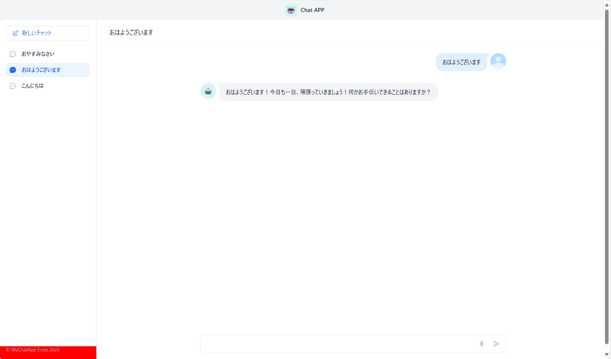Start a new chat with 新しいチャット

tap(48, 33)
